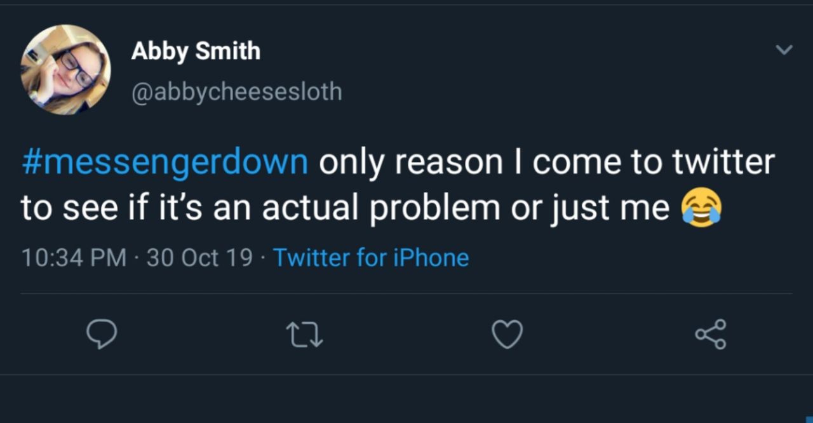Like the tweet with the heart icon
The width and height of the screenshot is (813, 423).
coord(507,334)
